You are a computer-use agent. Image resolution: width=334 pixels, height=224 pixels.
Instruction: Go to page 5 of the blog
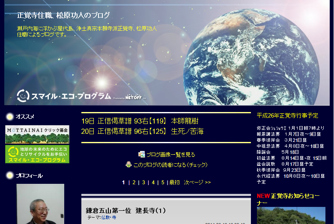163,182
